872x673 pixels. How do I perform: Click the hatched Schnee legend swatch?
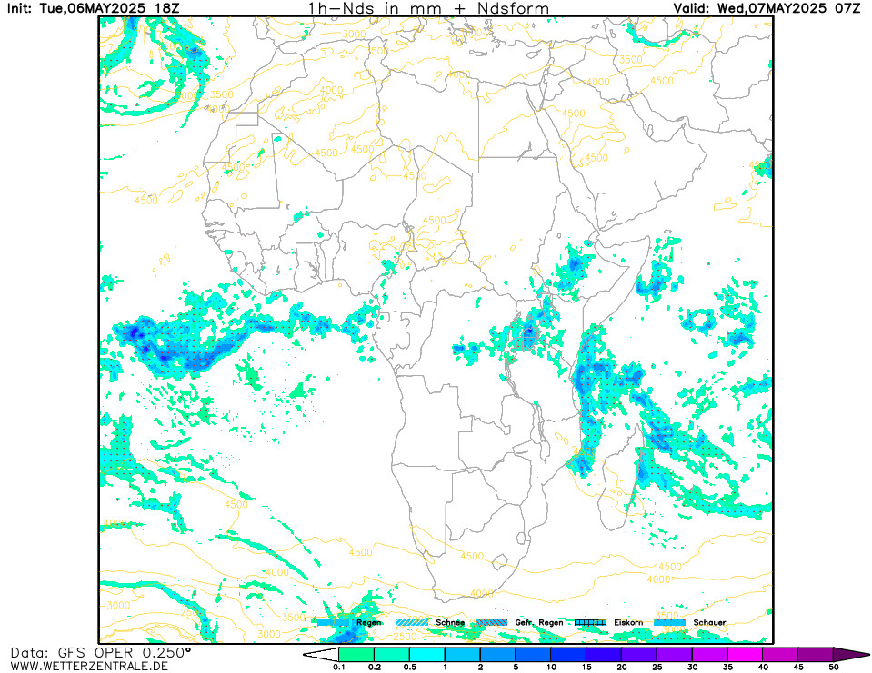412,622
